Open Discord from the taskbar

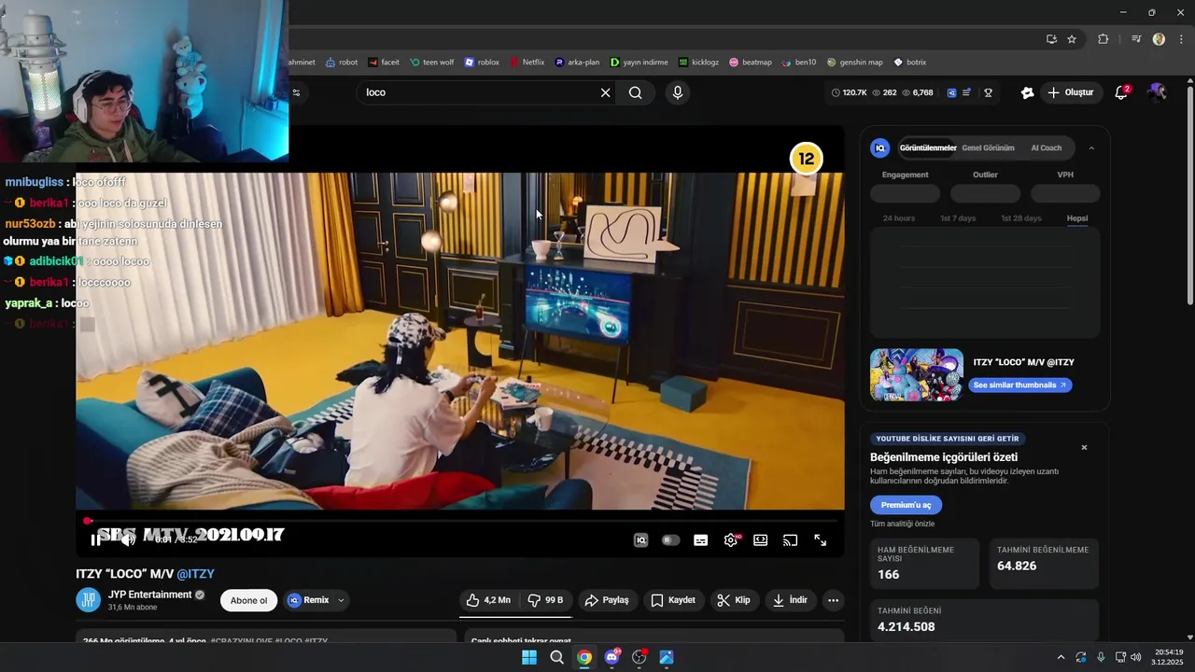point(612,657)
